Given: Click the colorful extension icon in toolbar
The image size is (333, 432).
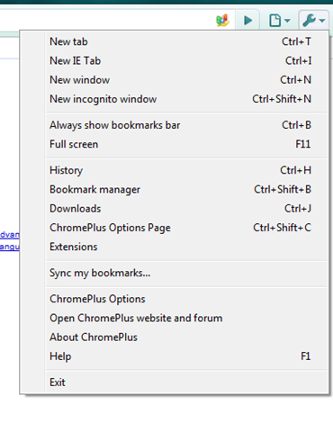Looking at the screenshot, I should [222, 21].
